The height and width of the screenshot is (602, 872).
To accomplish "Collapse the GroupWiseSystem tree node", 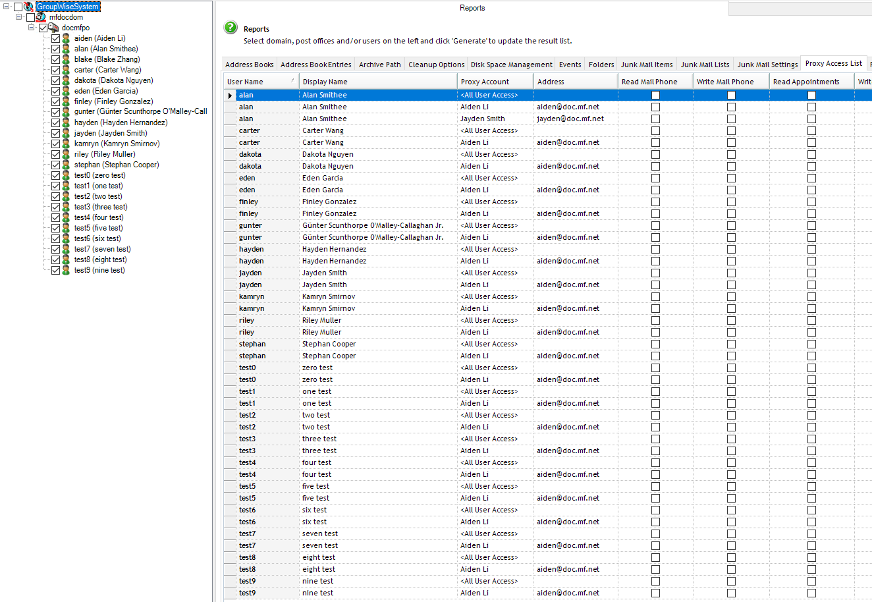I will point(6,7).
